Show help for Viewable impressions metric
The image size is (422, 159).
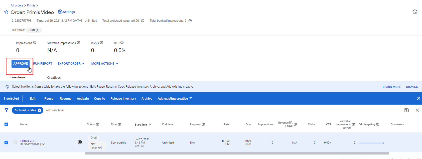(78, 42)
